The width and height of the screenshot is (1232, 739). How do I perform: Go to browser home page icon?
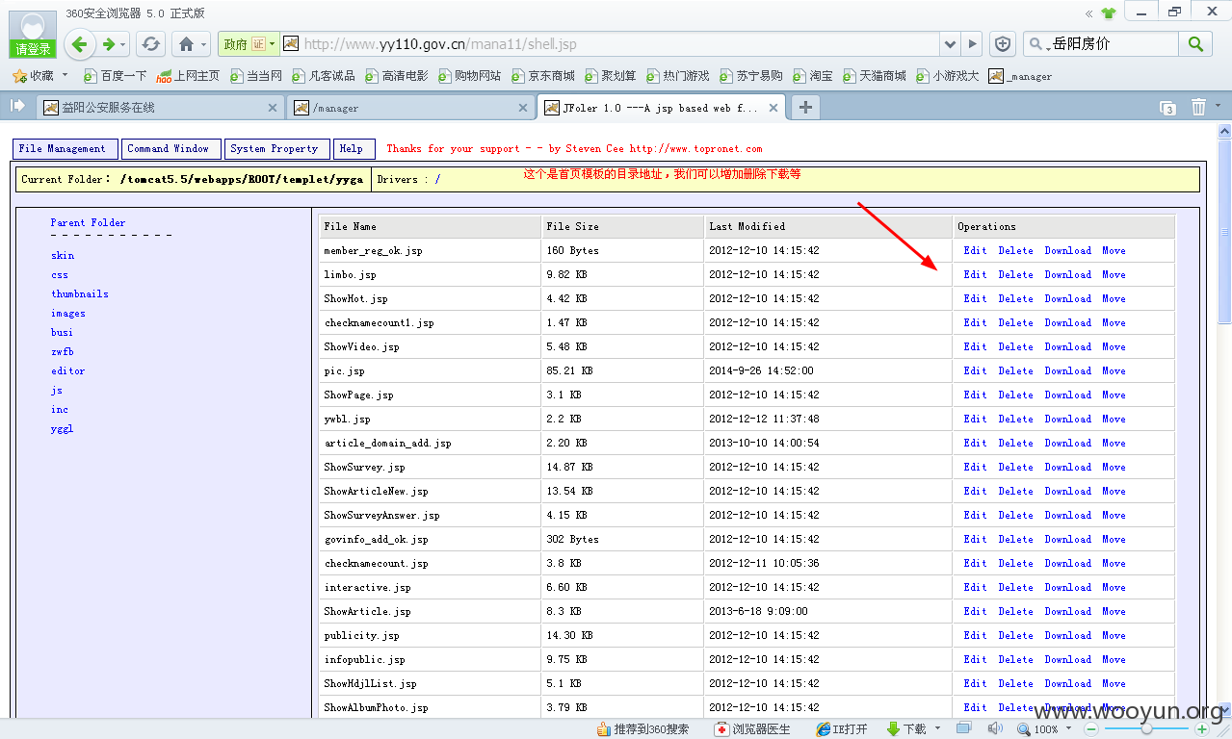pos(186,44)
